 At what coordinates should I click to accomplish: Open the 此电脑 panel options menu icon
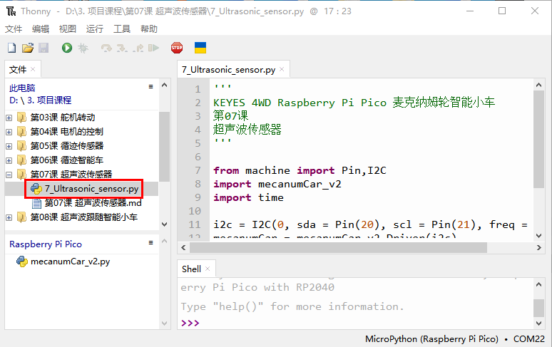tap(150, 86)
